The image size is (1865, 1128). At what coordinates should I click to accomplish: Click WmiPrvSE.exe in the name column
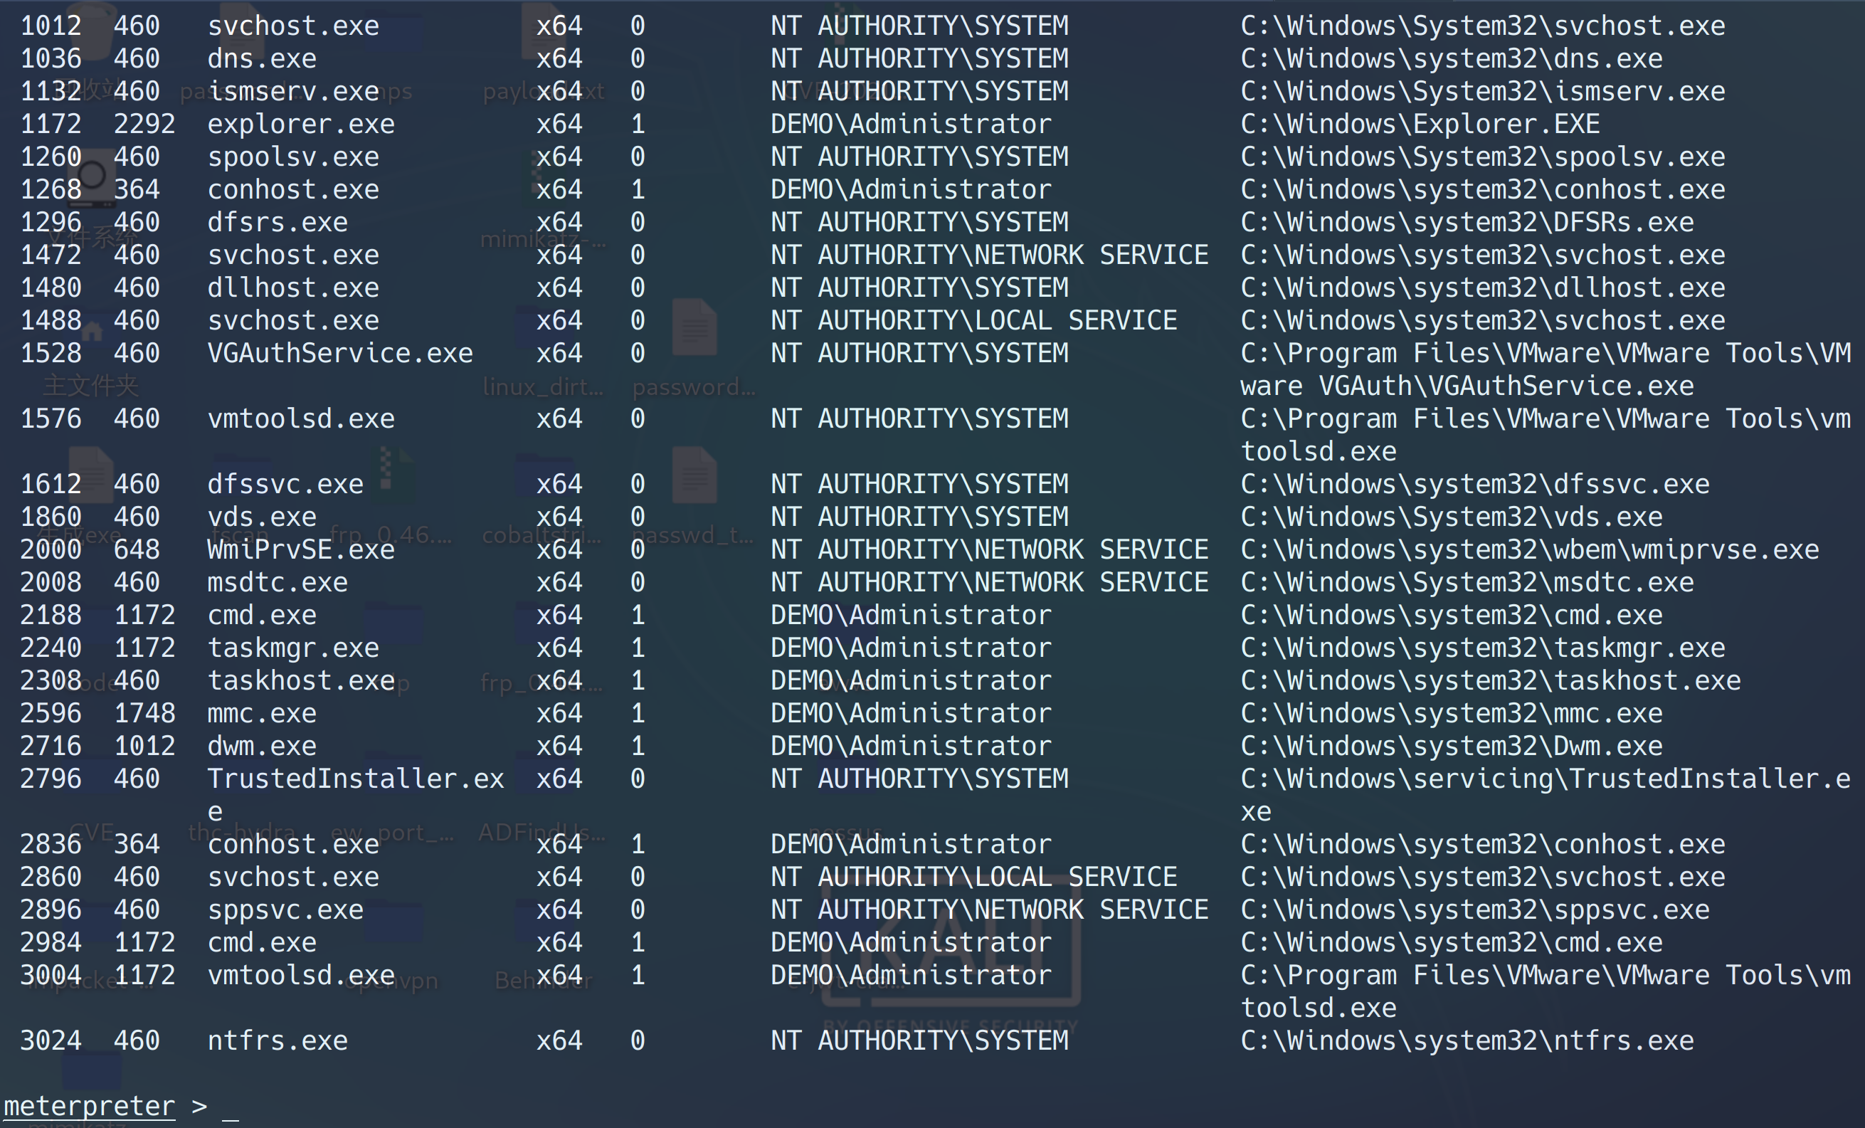[x=300, y=549]
